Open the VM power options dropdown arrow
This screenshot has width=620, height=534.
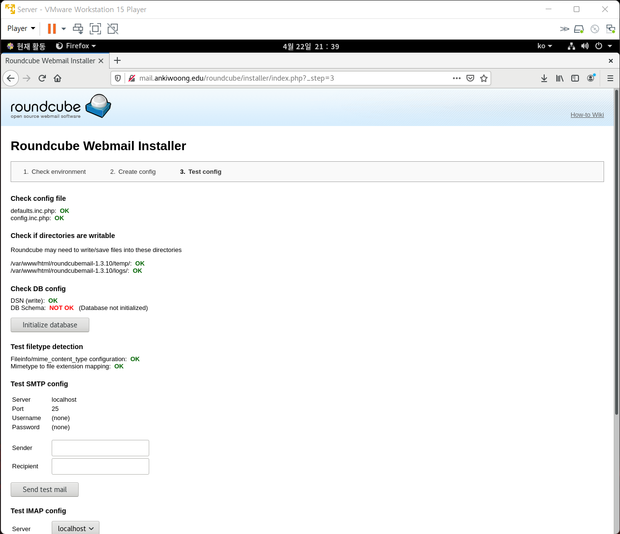[x=63, y=29]
